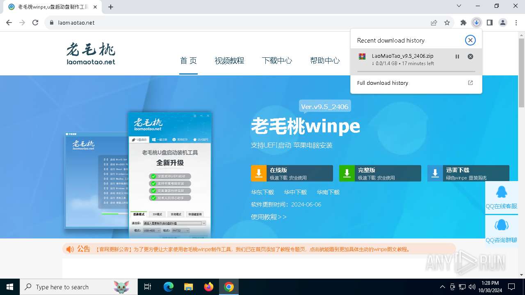Toggle the Chrome side panel icon
This screenshot has height=295, width=525.
click(490, 23)
